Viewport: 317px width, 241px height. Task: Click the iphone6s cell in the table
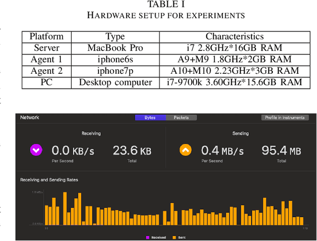(115, 59)
